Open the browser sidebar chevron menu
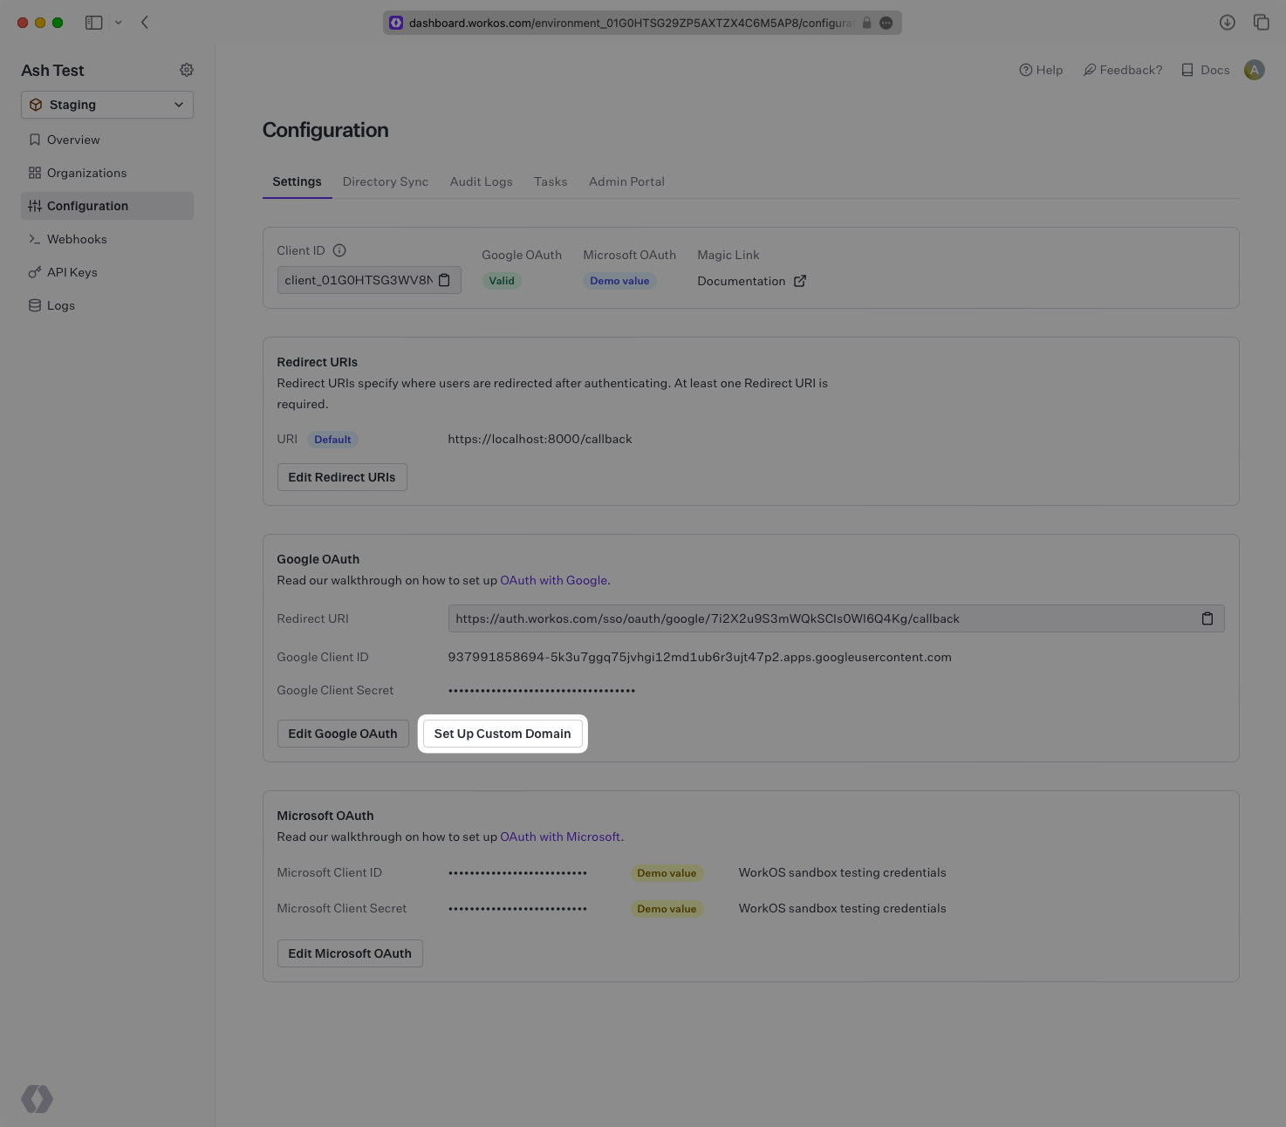1286x1127 pixels. click(x=120, y=22)
